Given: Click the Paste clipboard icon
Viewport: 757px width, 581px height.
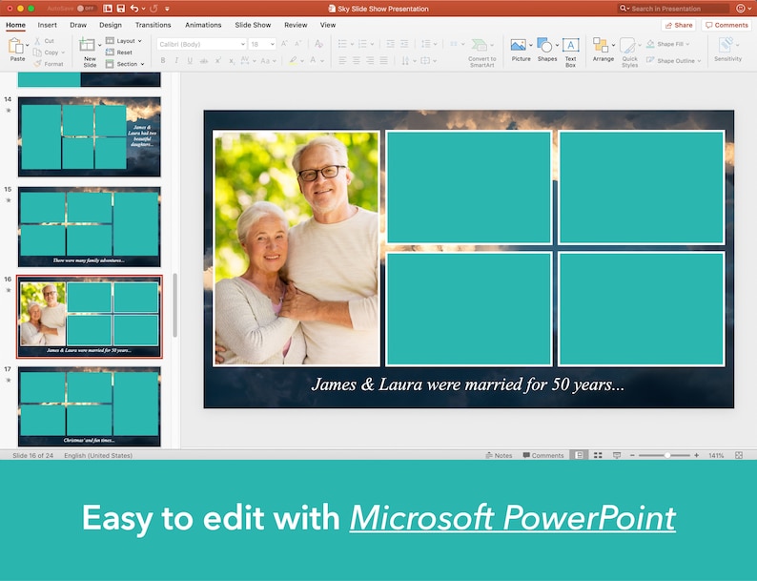Looking at the screenshot, I should tap(15, 46).
